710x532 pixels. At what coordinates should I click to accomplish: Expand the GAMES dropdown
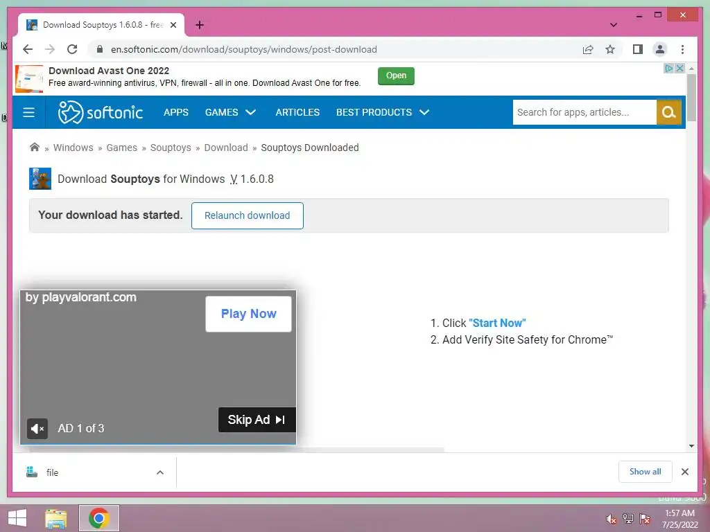click(x=230, y=112)
